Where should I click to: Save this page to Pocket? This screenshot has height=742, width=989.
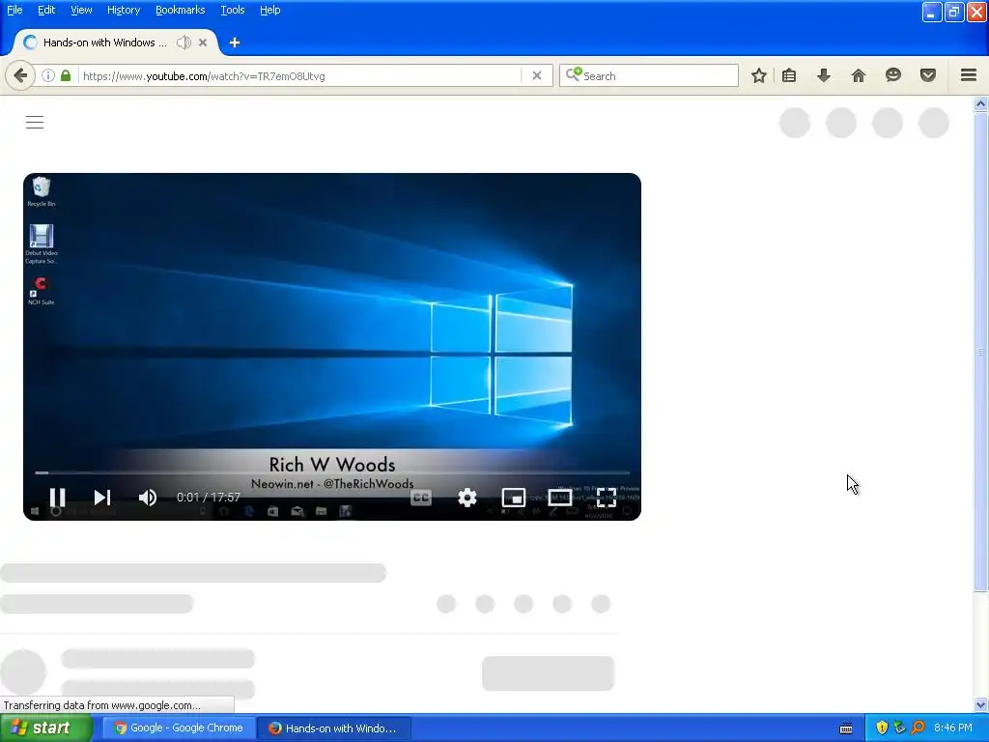click(928, 75)
